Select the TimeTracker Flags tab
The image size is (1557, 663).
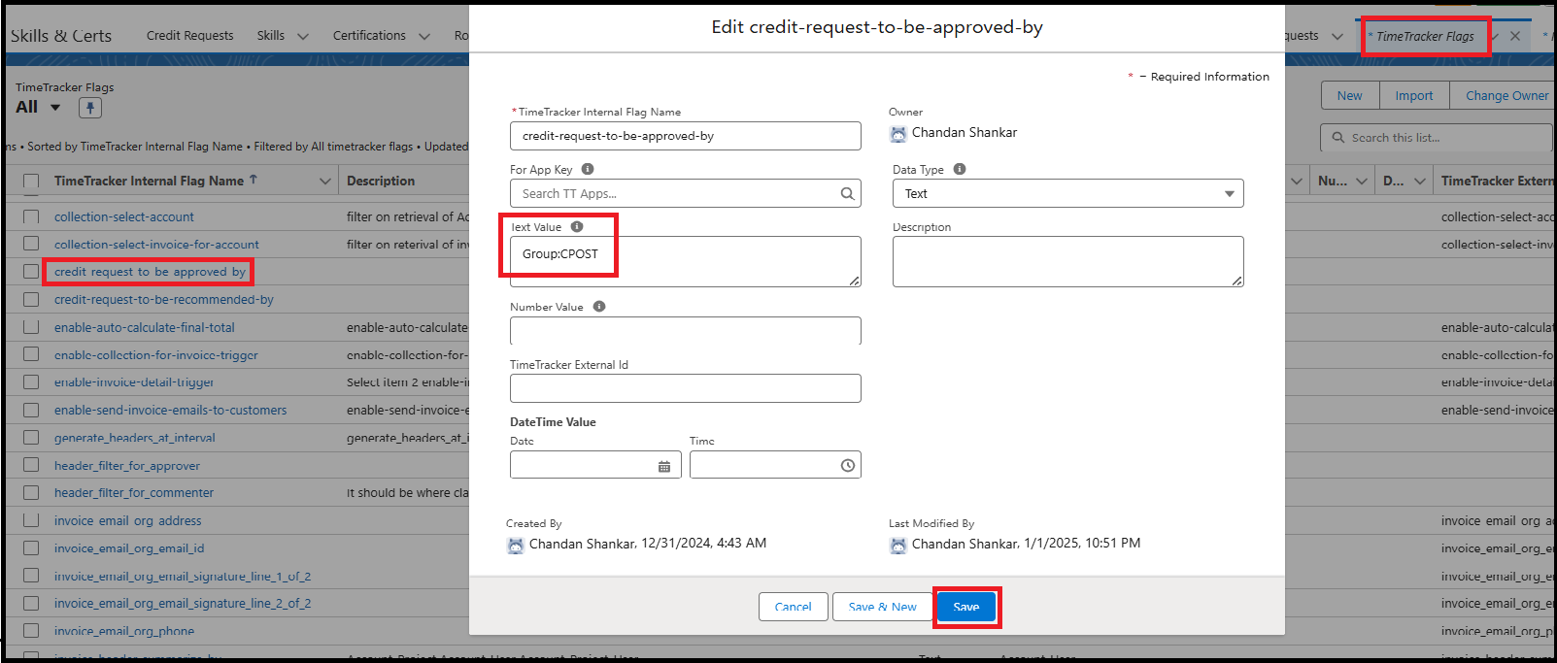(1424, 36)
